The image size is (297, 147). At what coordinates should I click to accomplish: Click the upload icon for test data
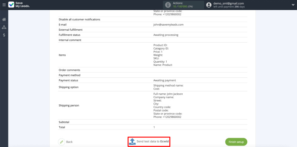(132, 141)
